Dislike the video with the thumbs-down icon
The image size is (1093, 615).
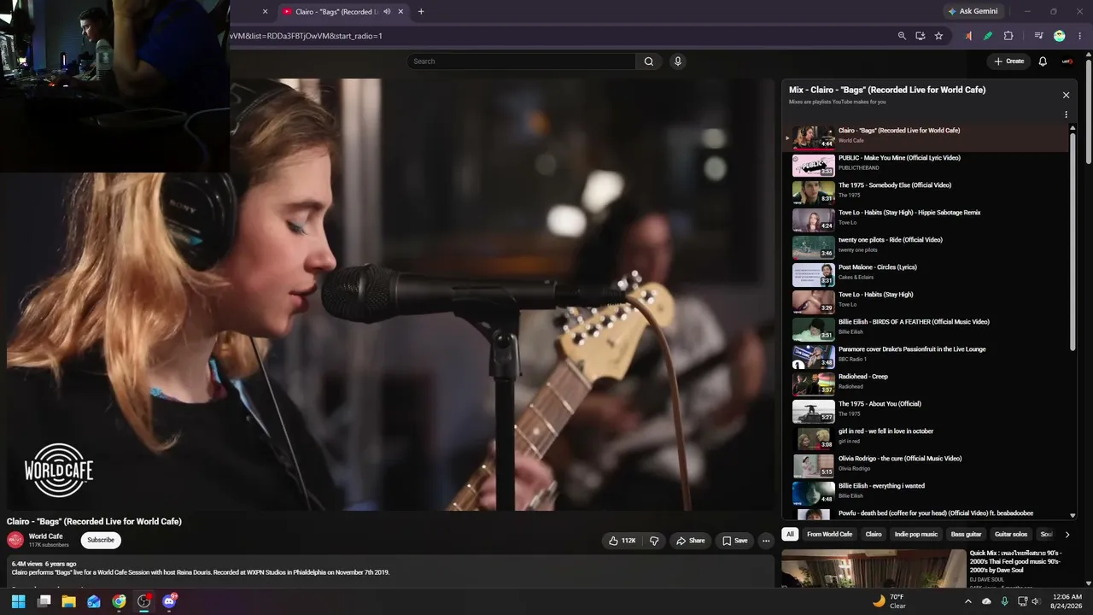point(654,541)
